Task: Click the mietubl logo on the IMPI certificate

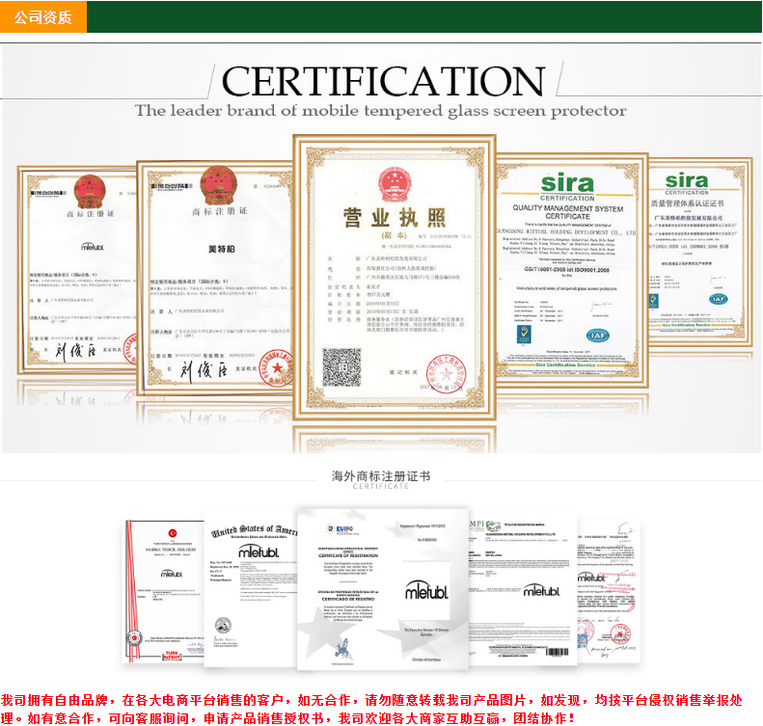Action: pos(541,590)
